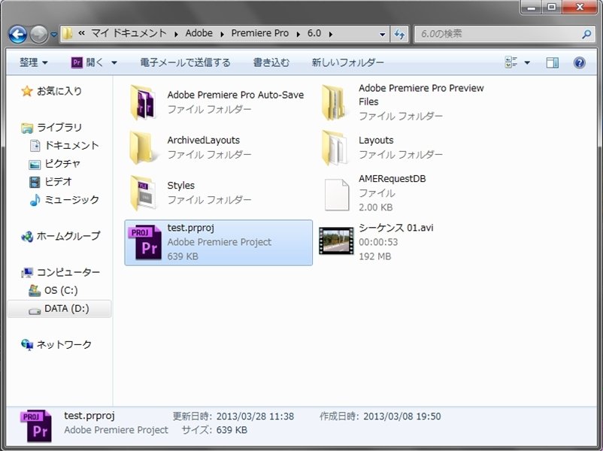Select Adobe Premiere Pro Auto-Save folder icon
Screen dimensions: 603x451
tap(143, 102)
